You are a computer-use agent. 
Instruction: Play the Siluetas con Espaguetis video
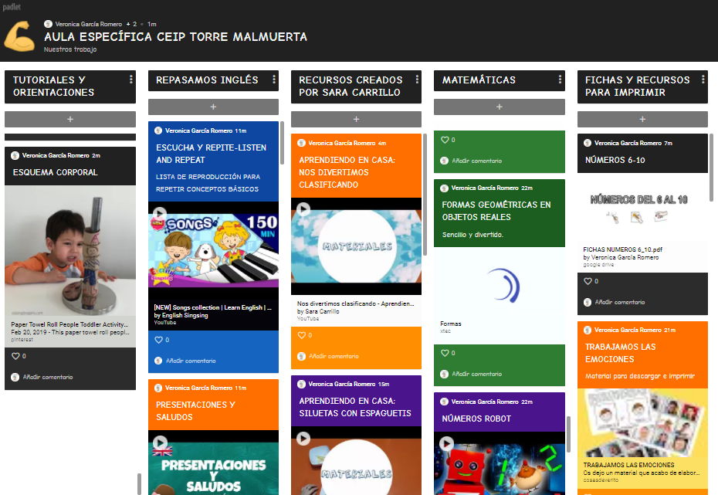click(303, 438)
